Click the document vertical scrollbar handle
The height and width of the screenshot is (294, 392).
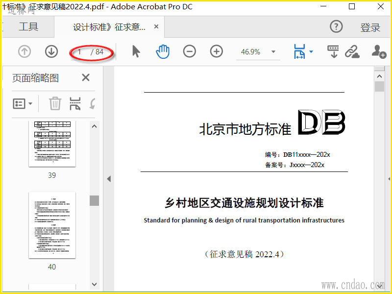[x=379, y=87]
